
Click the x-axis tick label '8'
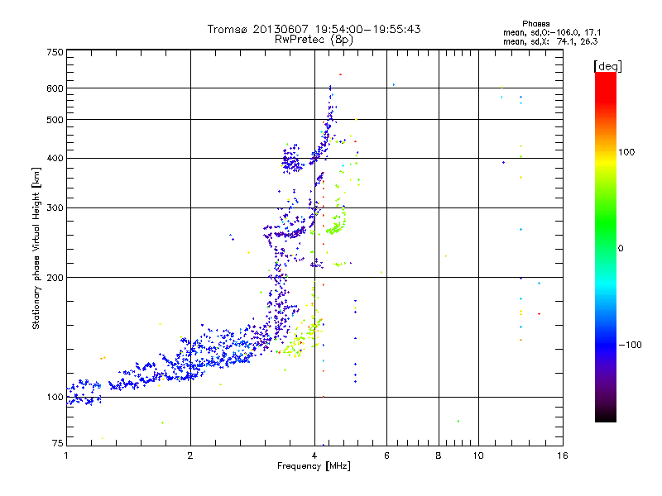coord(439,455)
